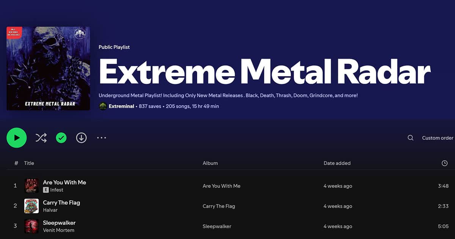The width and height of the screenshot is (455, 239).
Task: Download the playlist with the arrow icon
Action: coord(82,138)
